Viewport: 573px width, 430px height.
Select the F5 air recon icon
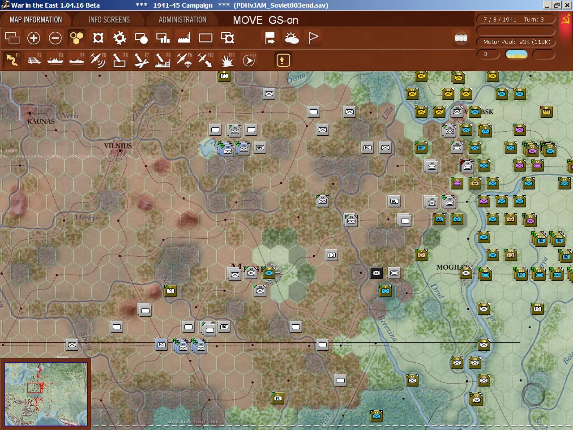click(x=98, y=60)
